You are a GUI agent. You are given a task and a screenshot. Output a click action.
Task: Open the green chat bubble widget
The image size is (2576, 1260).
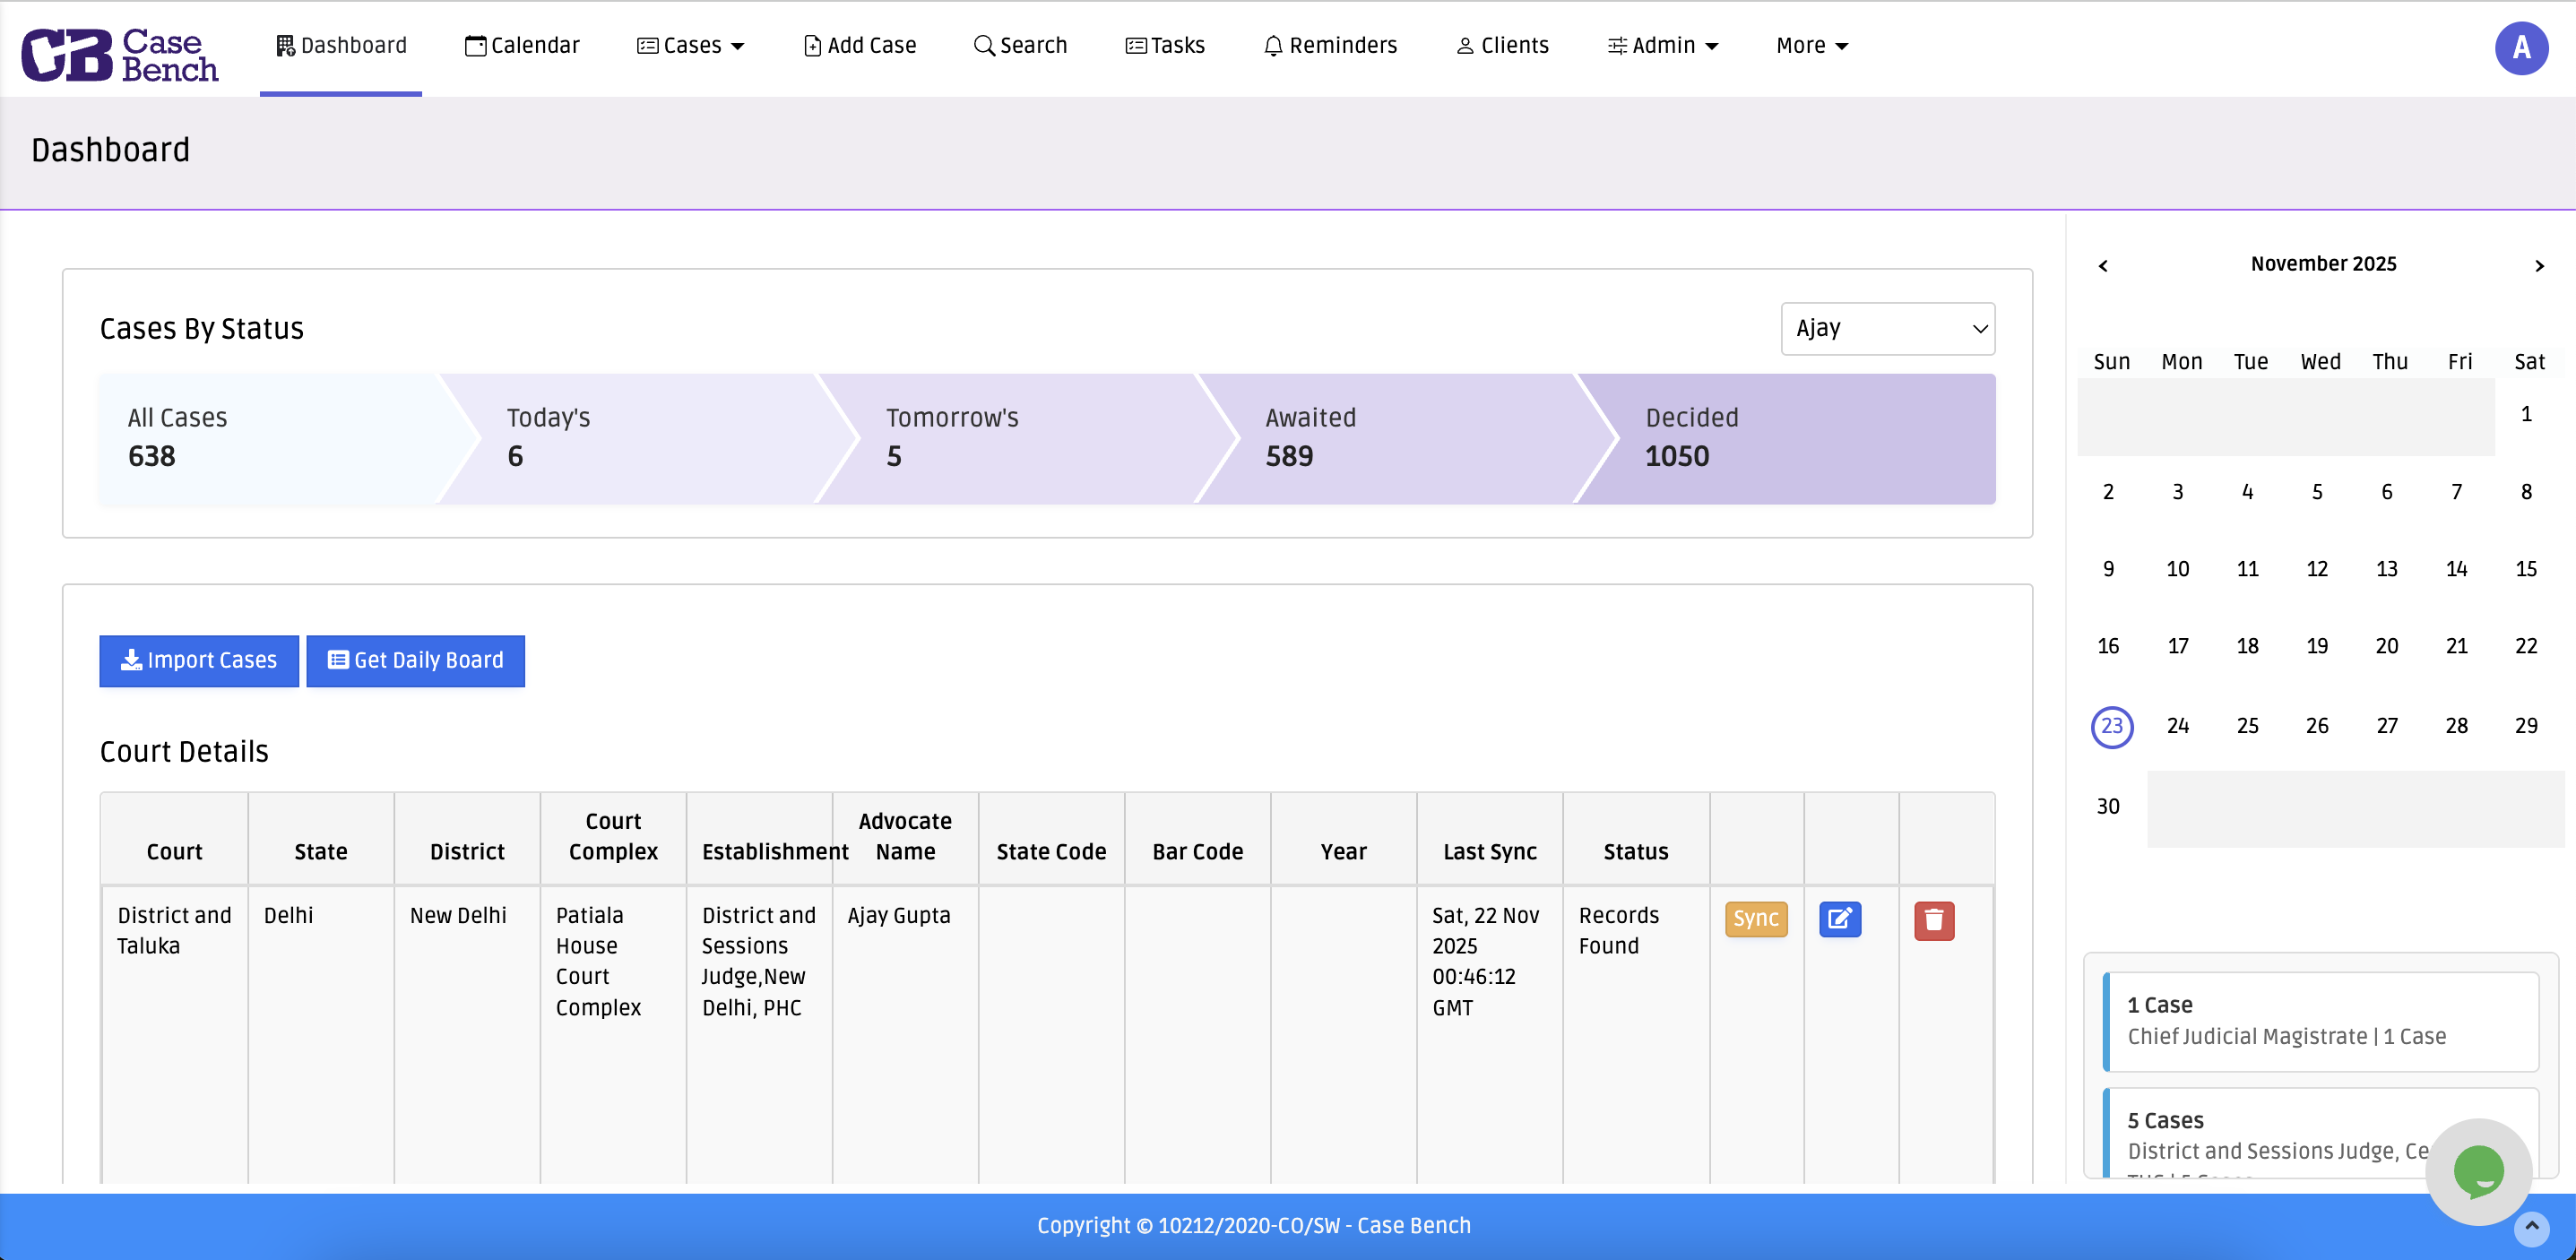(x=2478, y=1171)
